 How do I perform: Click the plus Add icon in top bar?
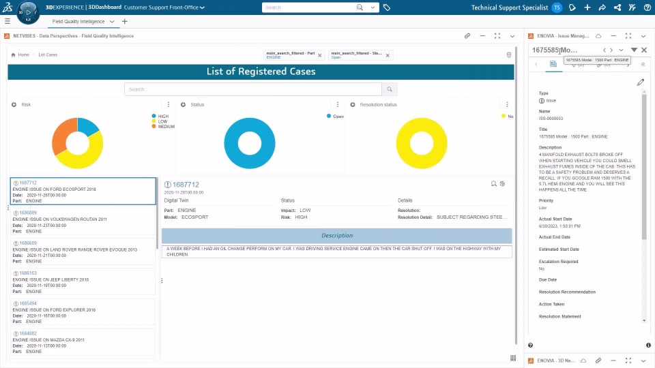point(587,7)
